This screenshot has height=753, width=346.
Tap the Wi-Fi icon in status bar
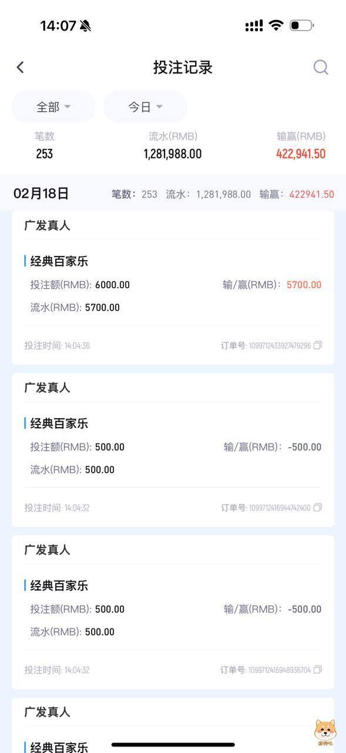click(x=274, y=25)
